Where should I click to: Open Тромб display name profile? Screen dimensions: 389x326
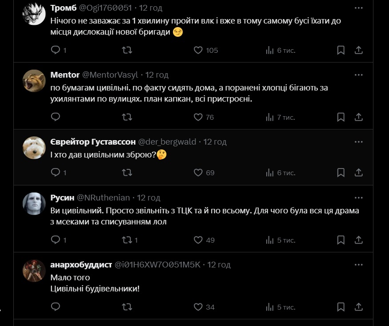click(x=63, y=8)
